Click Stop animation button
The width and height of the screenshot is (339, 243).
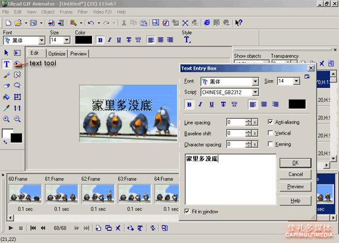point(21,228)
